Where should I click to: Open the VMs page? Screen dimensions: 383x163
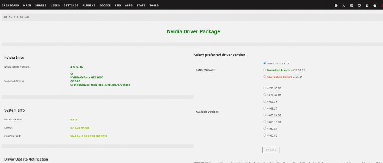[118, 5]
